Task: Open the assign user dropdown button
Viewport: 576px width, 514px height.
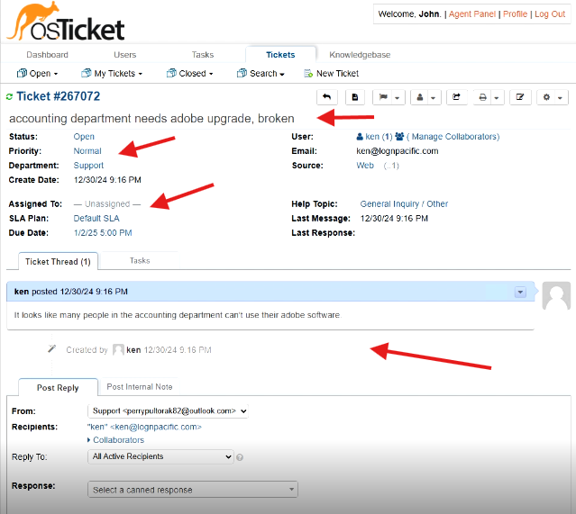Action: 425,97
